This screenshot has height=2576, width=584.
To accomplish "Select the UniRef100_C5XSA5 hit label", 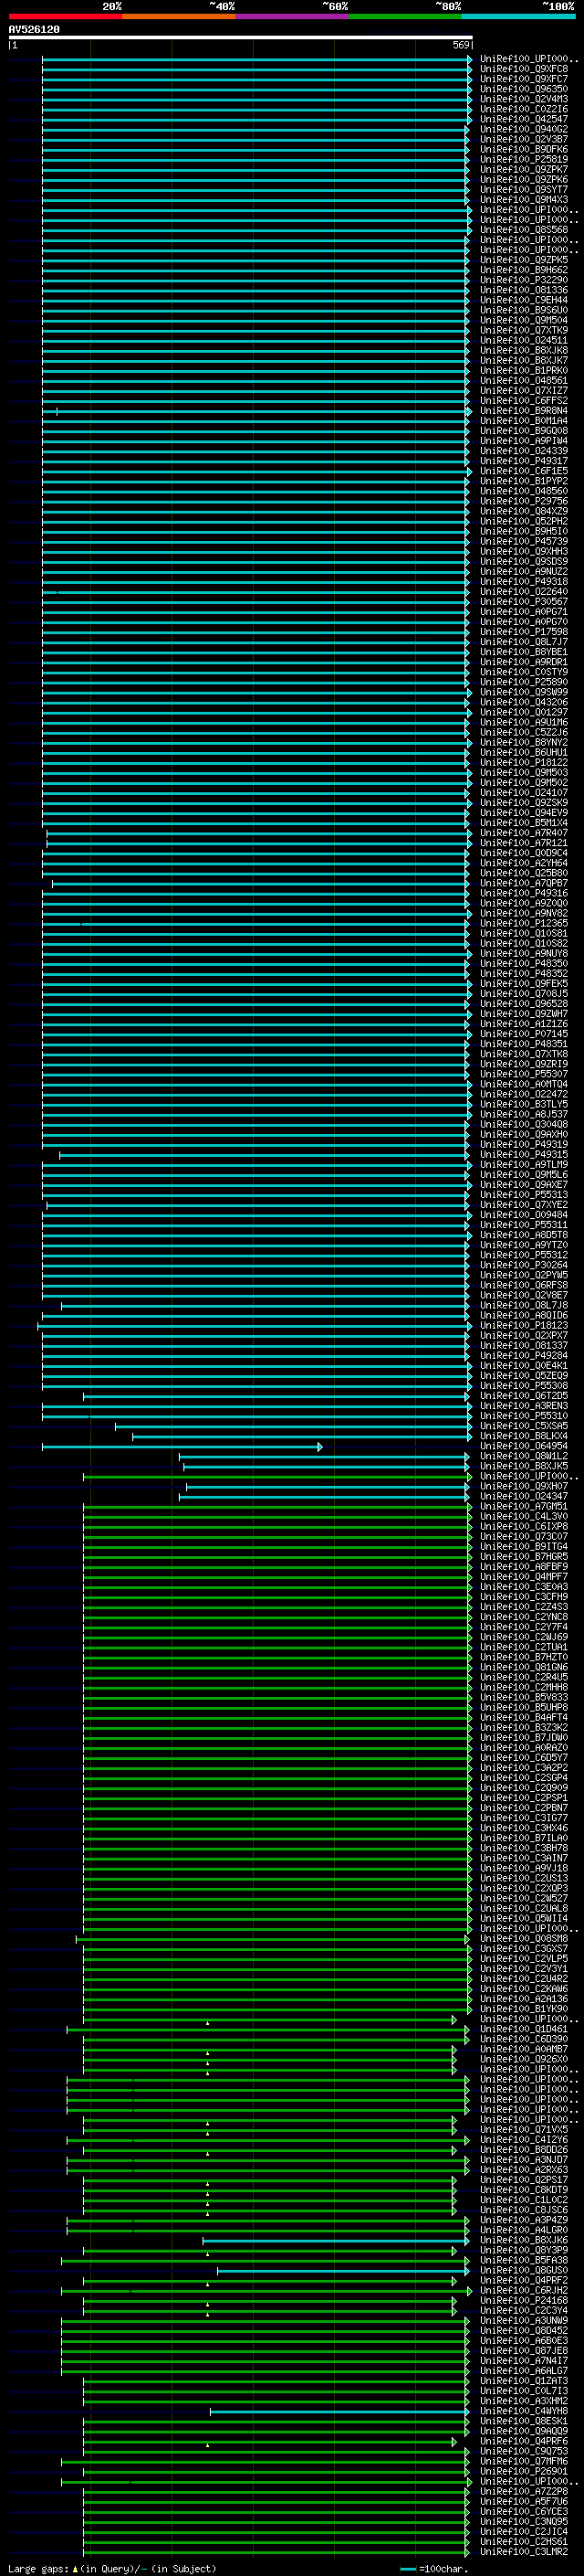I will (x=524, y=1426).
